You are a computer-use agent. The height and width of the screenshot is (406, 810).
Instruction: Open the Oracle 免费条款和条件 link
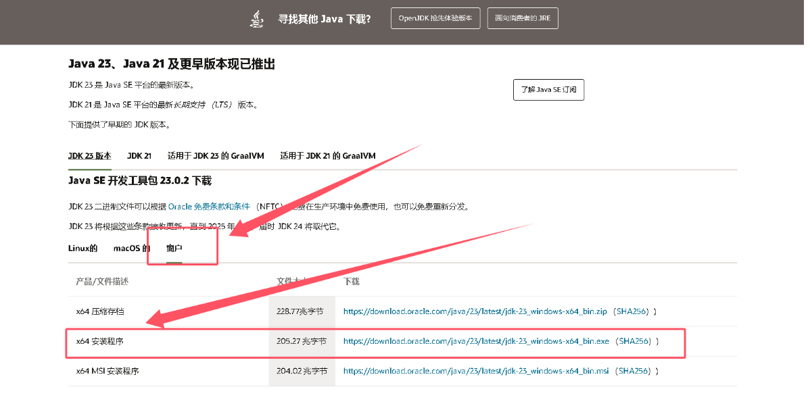click(x=209, y=206)
